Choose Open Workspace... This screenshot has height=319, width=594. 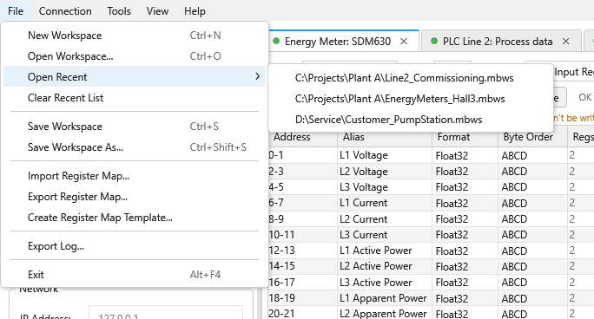(135, 56)
